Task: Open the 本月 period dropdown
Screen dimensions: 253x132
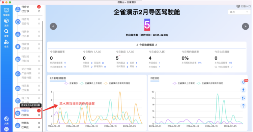Action: coord(239,12)
